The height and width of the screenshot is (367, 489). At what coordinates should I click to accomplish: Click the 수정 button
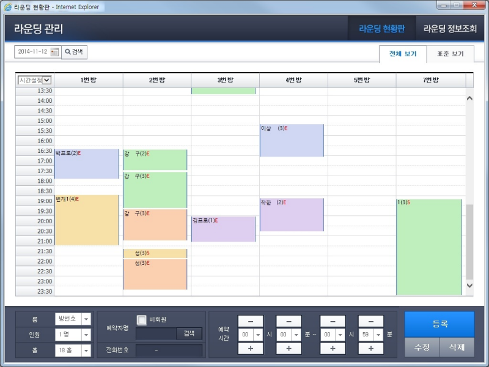[x=422, y=347]
